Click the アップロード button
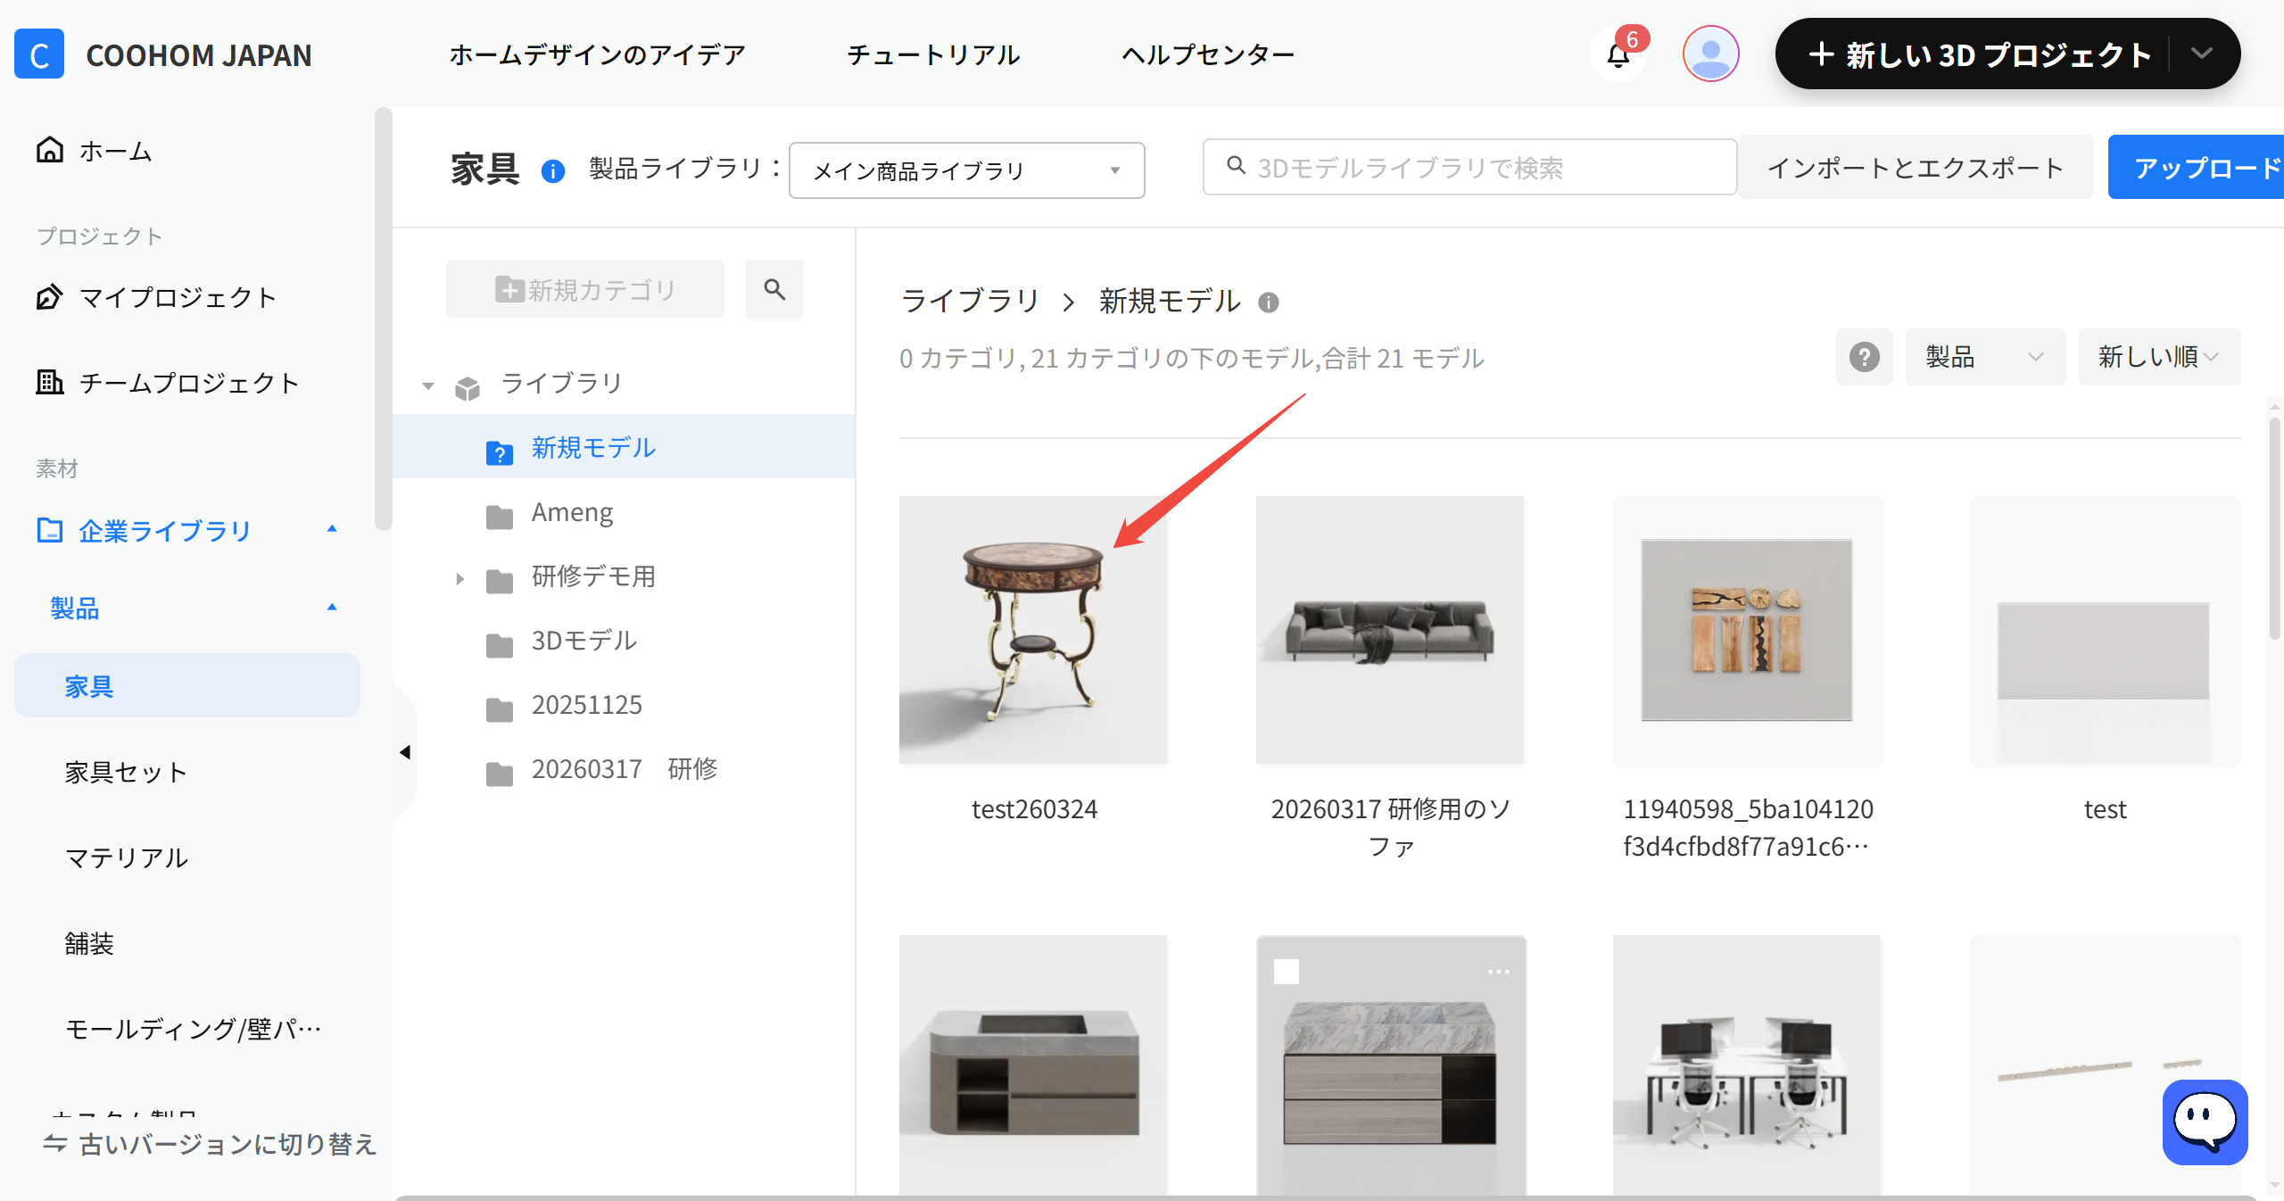 pyautogui.click(x=2196, y=168)
